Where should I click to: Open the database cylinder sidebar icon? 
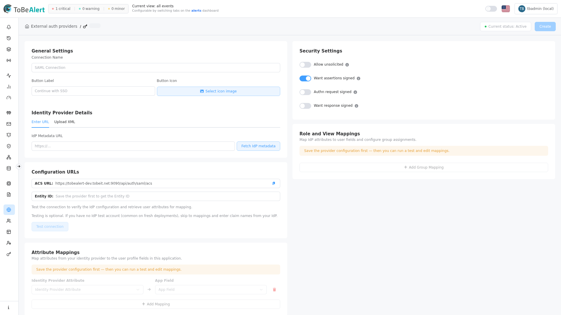(x=9, y=168)
